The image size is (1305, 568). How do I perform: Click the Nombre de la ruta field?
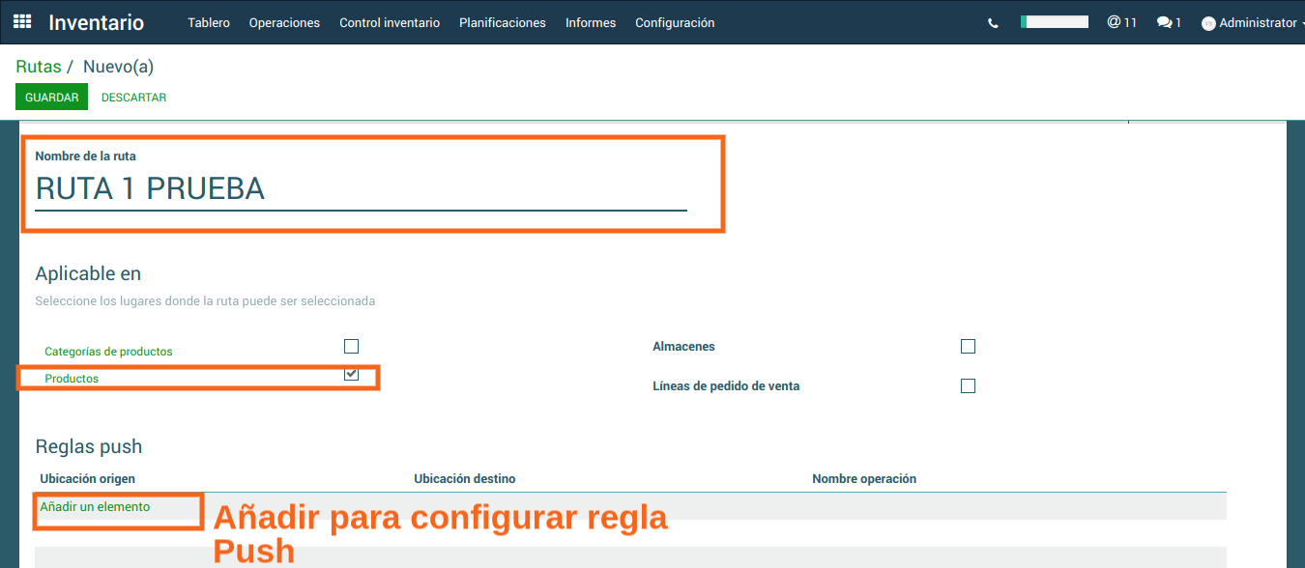tap(361, 189)
